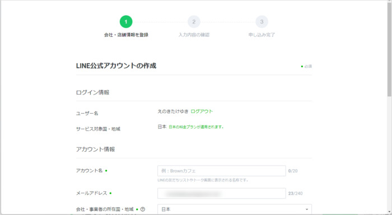Click the サービス対象国・地域 label
Screen dimensions: 392x215
(98, 129)
